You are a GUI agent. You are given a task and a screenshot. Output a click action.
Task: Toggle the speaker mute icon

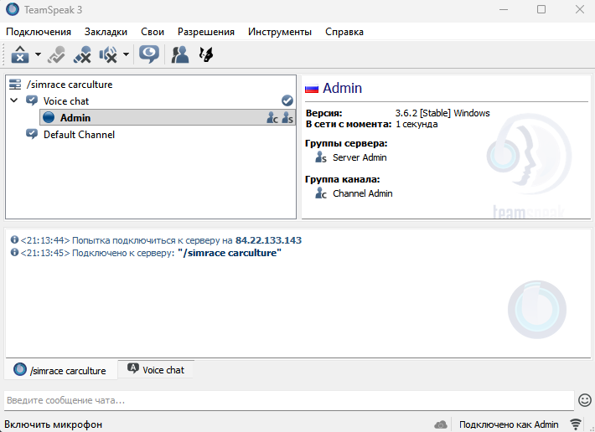(108, 54)
